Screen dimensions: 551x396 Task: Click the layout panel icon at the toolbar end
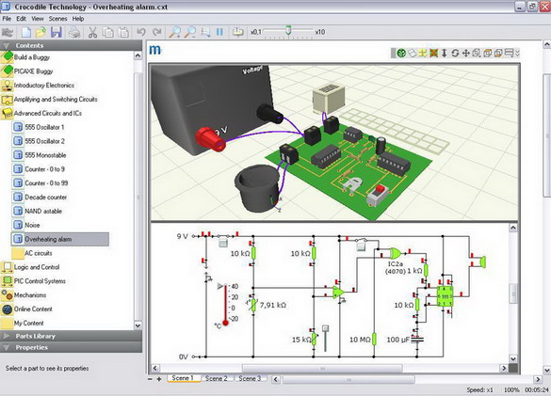(509, 53)
